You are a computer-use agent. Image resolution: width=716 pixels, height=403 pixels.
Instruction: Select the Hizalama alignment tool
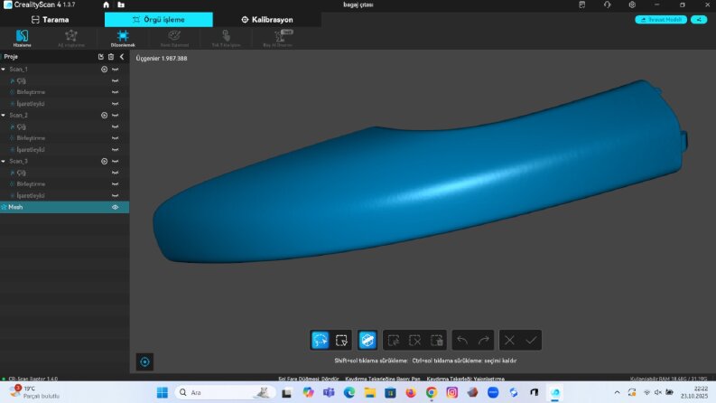pyautogui.click(x=22, y=38)
